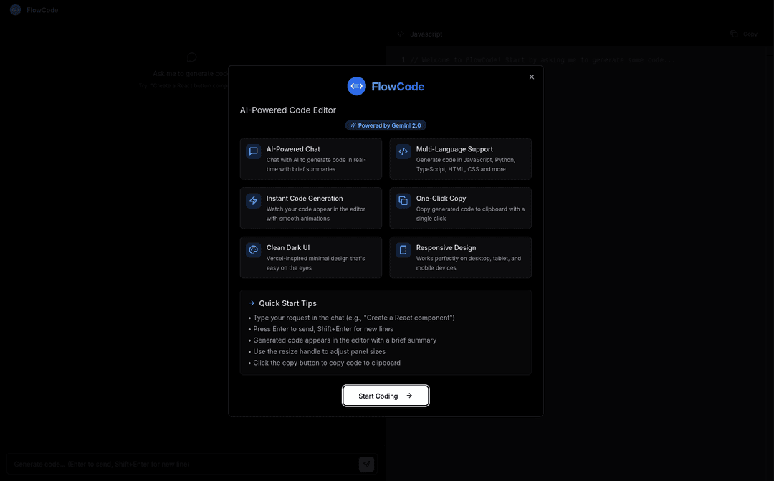774x481 pixels.
Task: Click the Start Coding button
Action: point(386,396)
